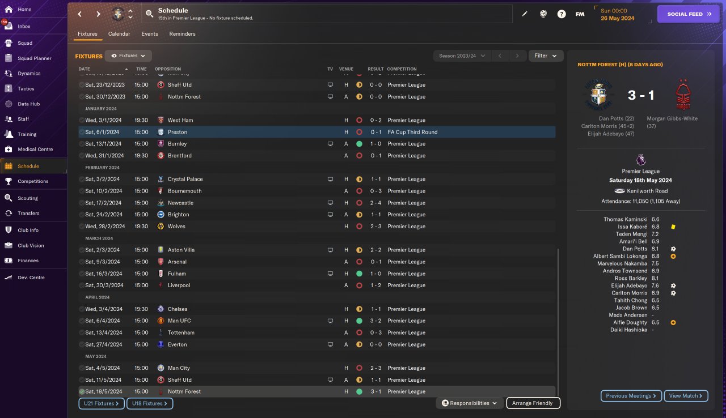The height and width of the screenshot is (418, 726).
Task: Click the club badge in top bar
Action: 119,14
